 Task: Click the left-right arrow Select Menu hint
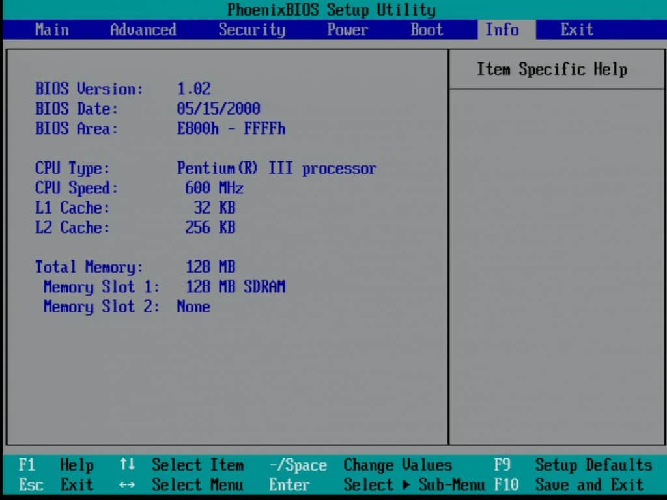(x=182, y=484)
